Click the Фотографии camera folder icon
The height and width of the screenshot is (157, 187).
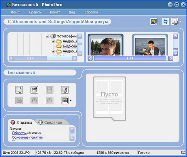point(53,36)
